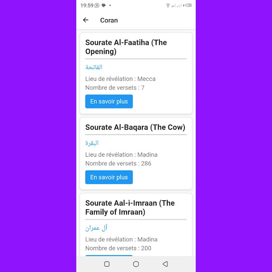Open Sourate Aal-i-Imraan title

pyautogui.click(x=130, y=208)
